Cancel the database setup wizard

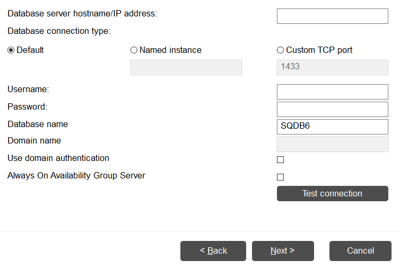point(361,251)
